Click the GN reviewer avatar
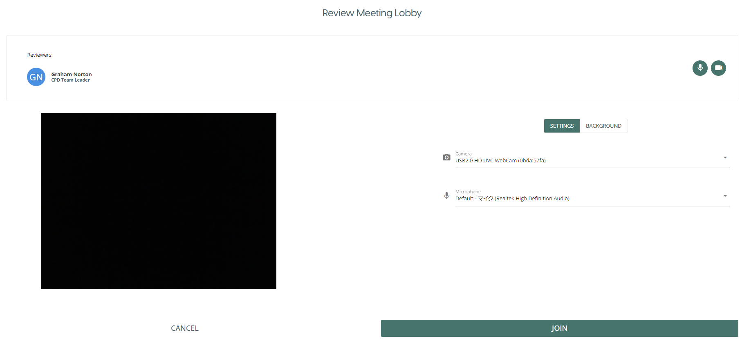 tap(36, 77)
